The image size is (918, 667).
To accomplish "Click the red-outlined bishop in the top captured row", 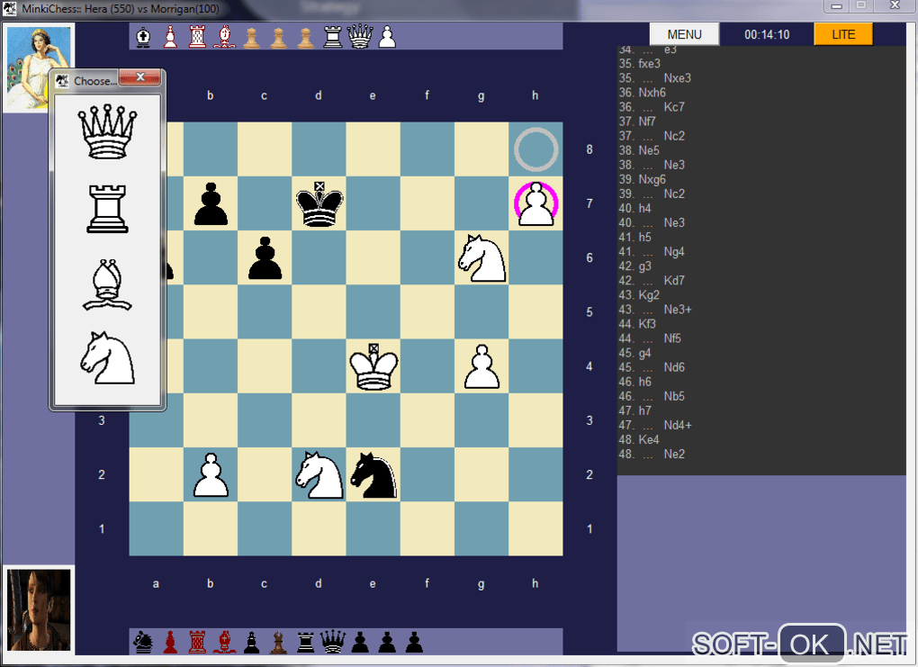I will point(224,37).
